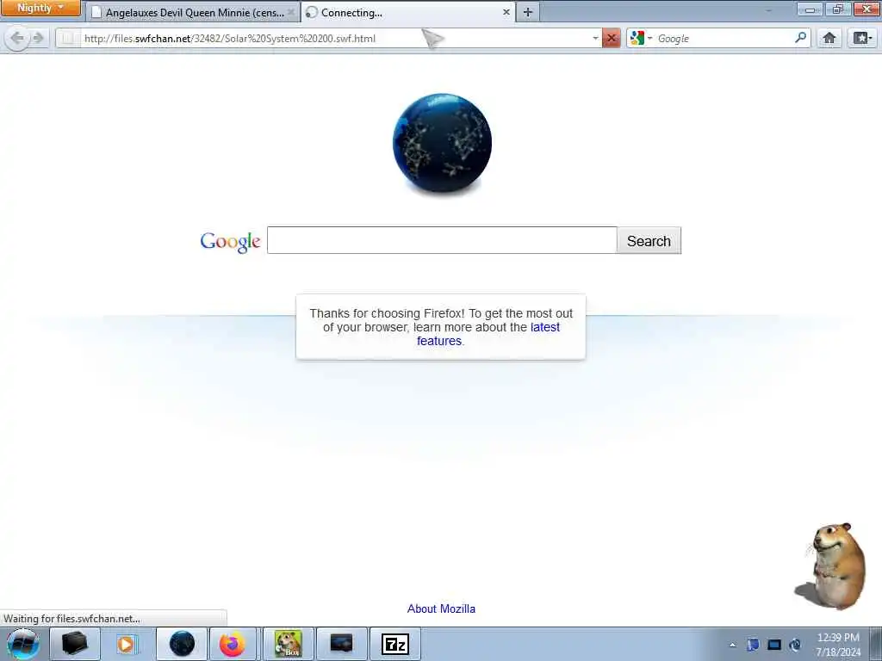The image size is (882, 661).
Task: Open Firefox from the taskbar
Action: (233, 644)
